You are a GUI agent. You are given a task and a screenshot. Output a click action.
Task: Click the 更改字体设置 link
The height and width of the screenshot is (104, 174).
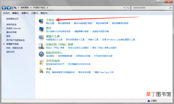(x=84, y=72)
